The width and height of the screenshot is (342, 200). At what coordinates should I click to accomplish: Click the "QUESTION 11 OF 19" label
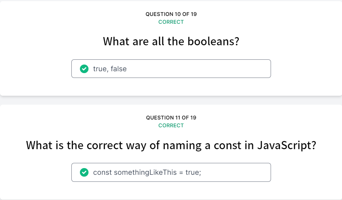(171, 118)
